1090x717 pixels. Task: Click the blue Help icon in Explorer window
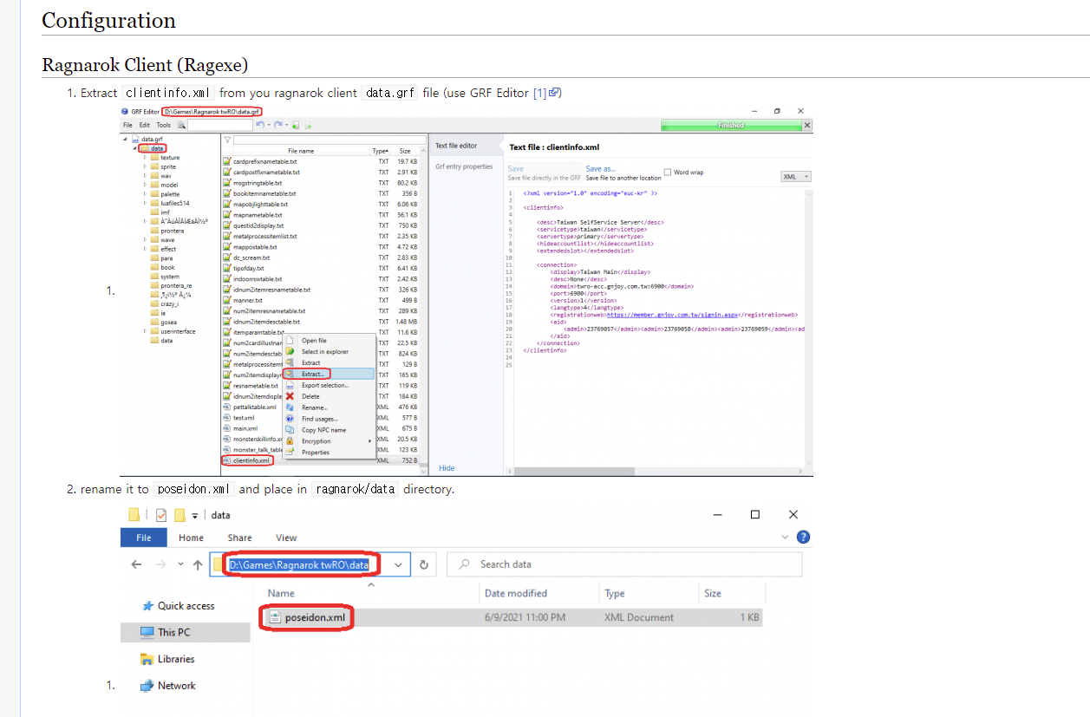click(803, 537)
